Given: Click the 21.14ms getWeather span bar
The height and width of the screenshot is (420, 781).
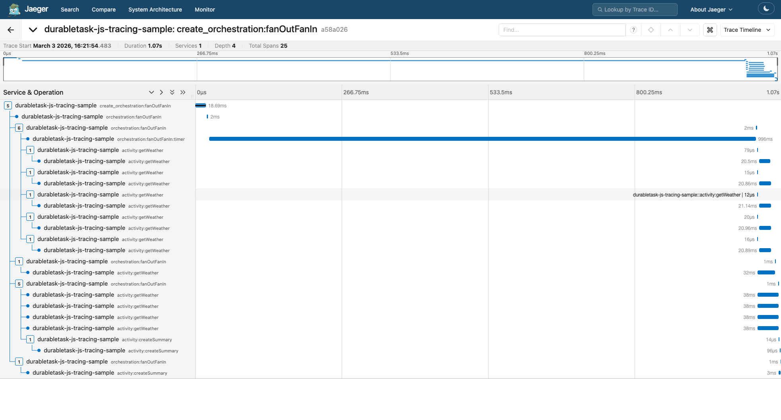Looking at the screenshot, I should [x=765, y=206].
